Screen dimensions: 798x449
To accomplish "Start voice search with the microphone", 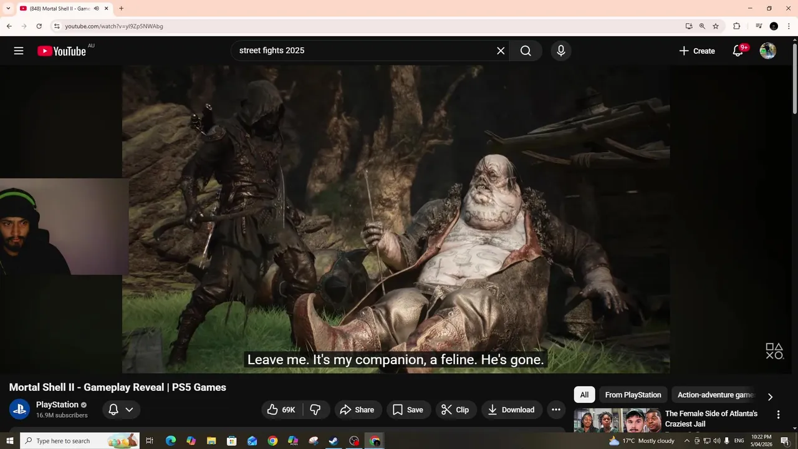I will [561, 51].
